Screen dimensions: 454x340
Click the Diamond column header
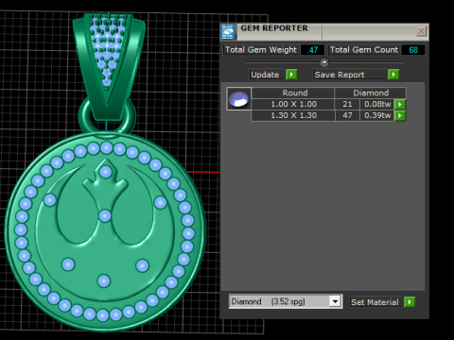[x=371, y=93]
